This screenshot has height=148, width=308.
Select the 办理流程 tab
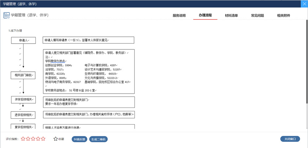tap(205, 15)
